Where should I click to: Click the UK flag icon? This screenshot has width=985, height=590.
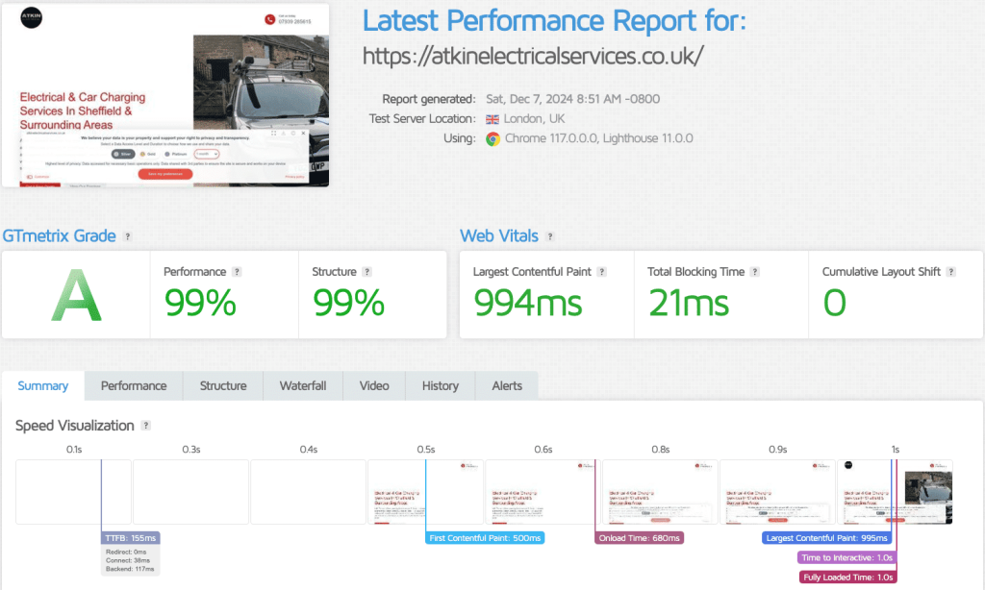(492, 119)
